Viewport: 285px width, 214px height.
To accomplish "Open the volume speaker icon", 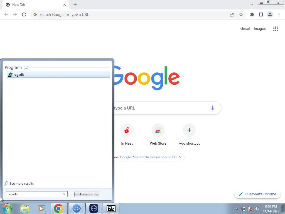I will (x=257, y=209).
